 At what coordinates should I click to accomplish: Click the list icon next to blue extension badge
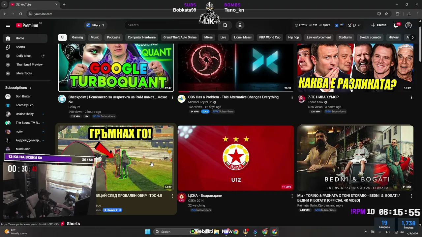(342, 25)
